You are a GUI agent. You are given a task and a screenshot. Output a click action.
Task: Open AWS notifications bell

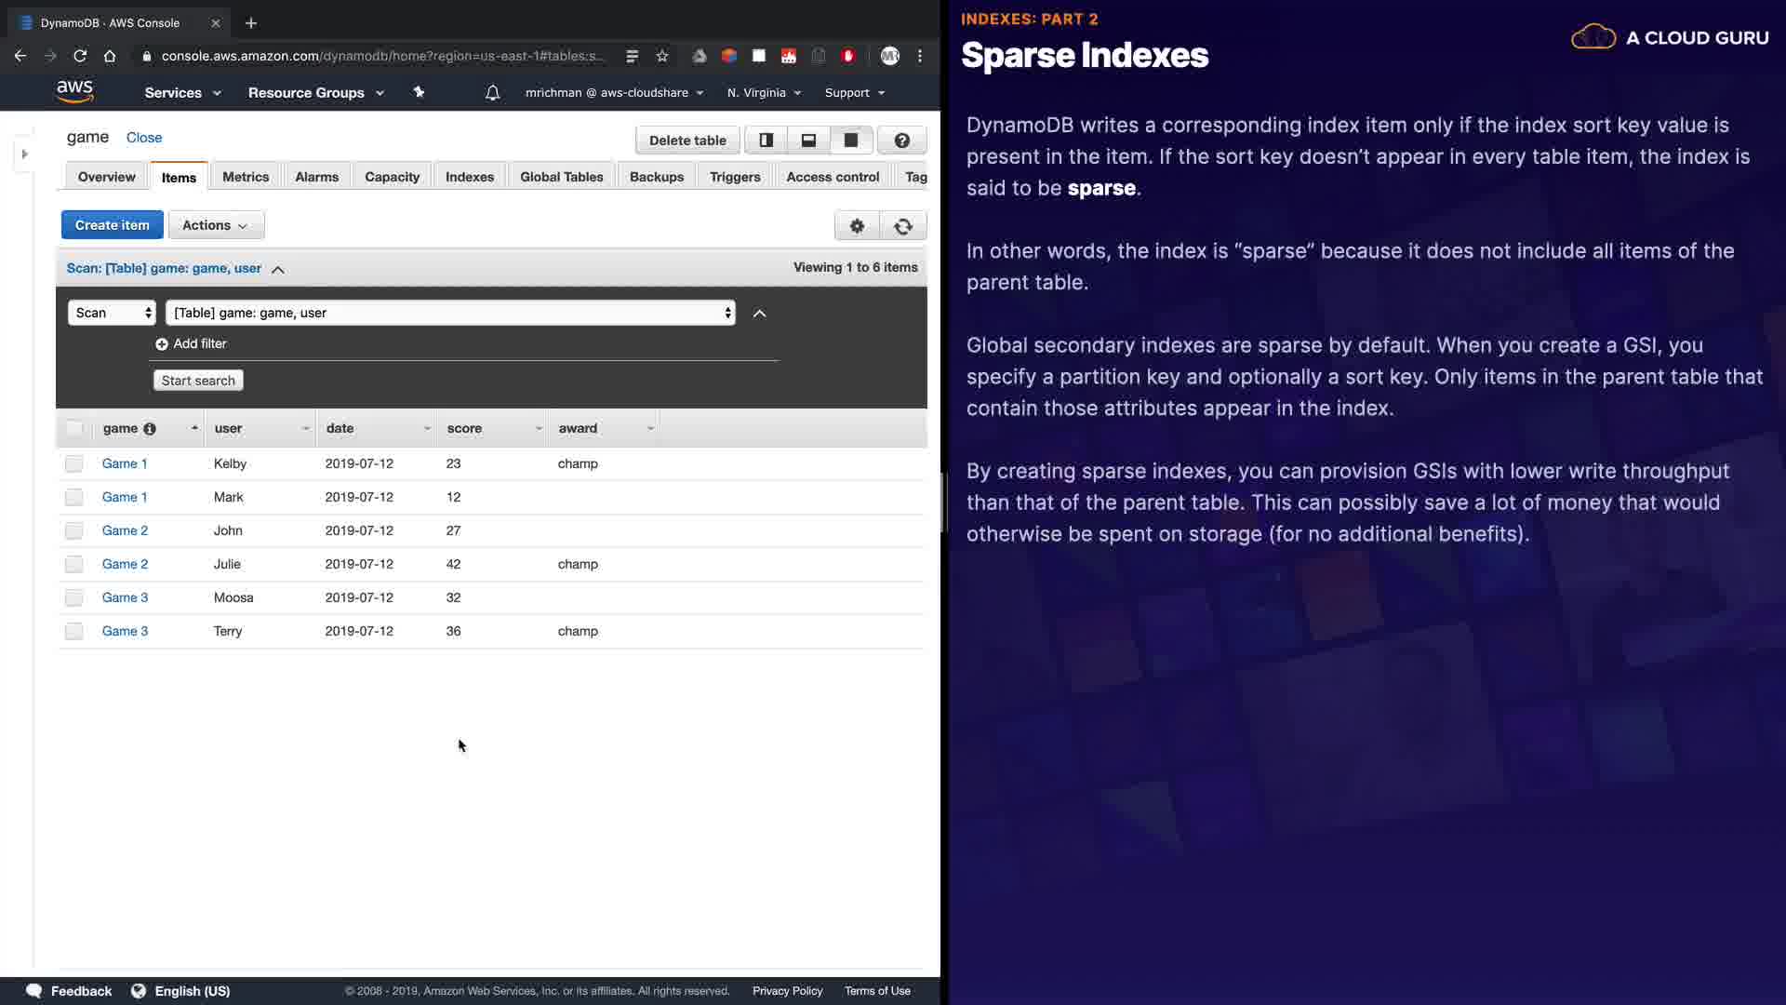[492, 93]
